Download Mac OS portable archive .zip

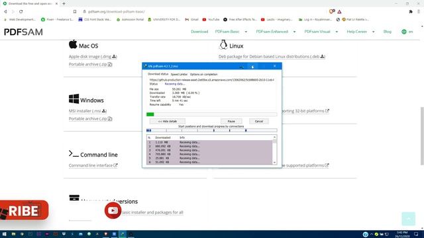coord(90,64)
